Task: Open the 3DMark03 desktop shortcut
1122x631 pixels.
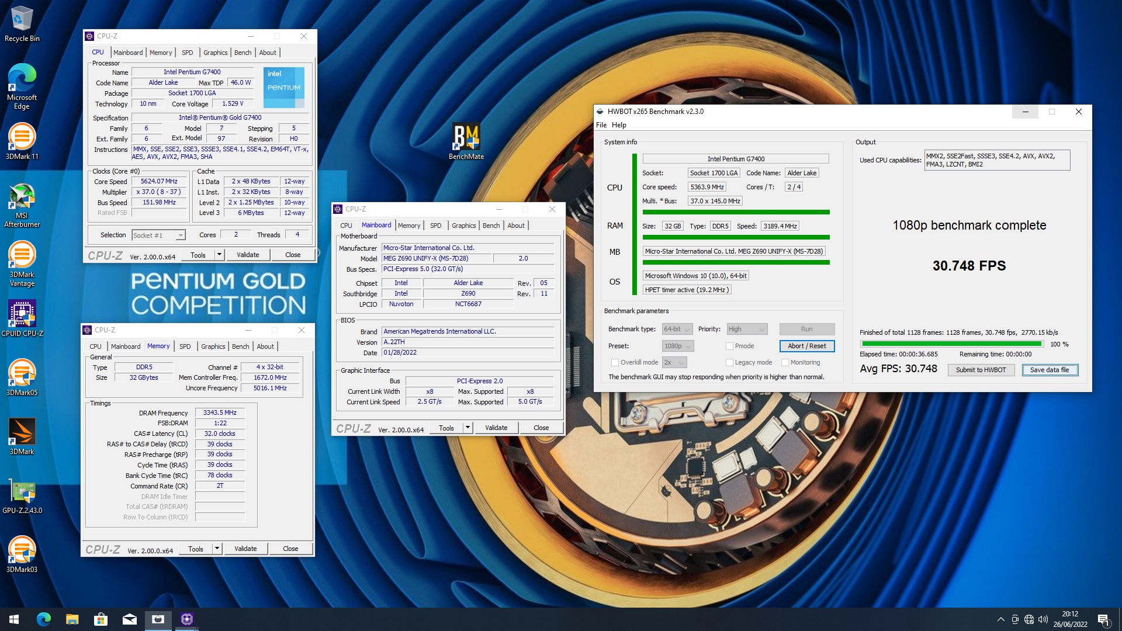Action: [22, 554]
